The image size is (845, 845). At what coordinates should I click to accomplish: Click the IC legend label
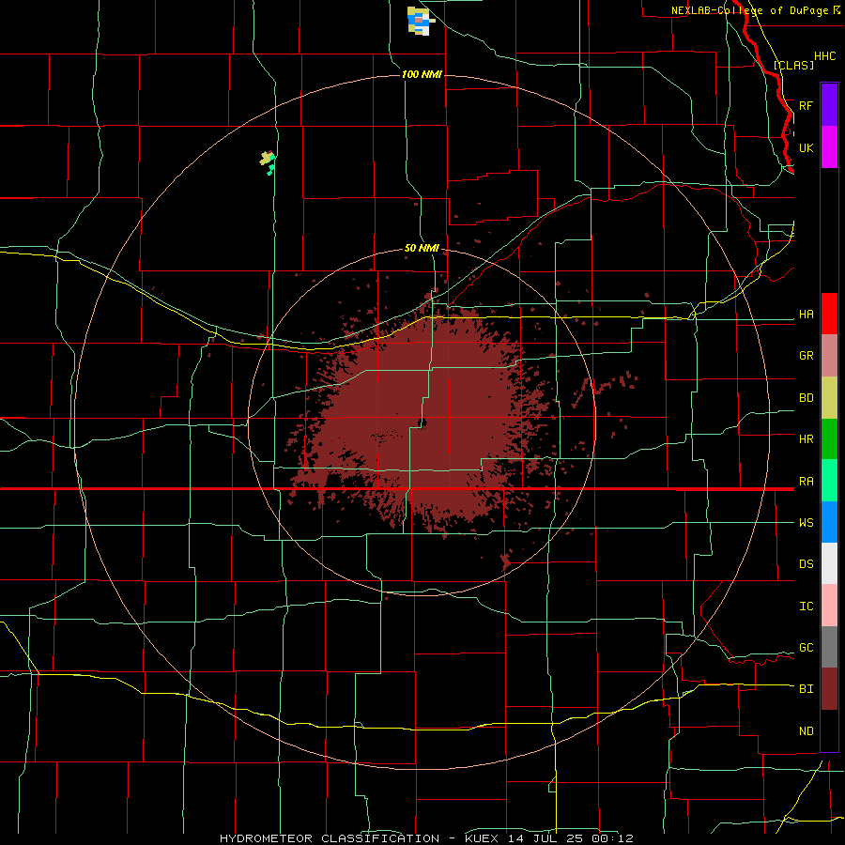[806, 607]
